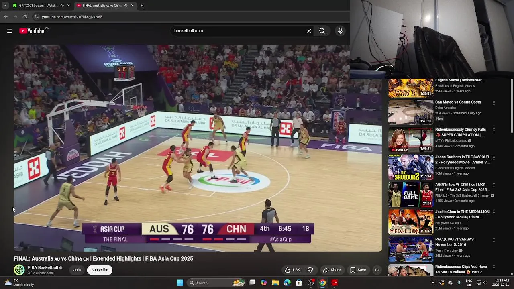Reload the page in Chrome
This screenshot has width=514, height=289.
point(25,17)
